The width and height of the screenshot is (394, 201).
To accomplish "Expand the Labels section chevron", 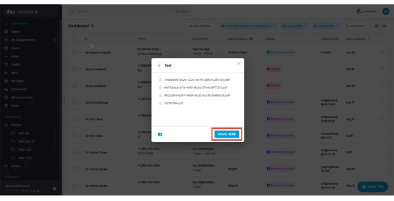I will (x=55, y=166).
